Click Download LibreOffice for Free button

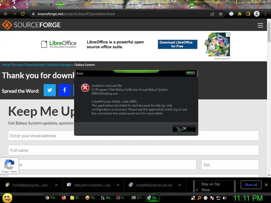(178, 44)
